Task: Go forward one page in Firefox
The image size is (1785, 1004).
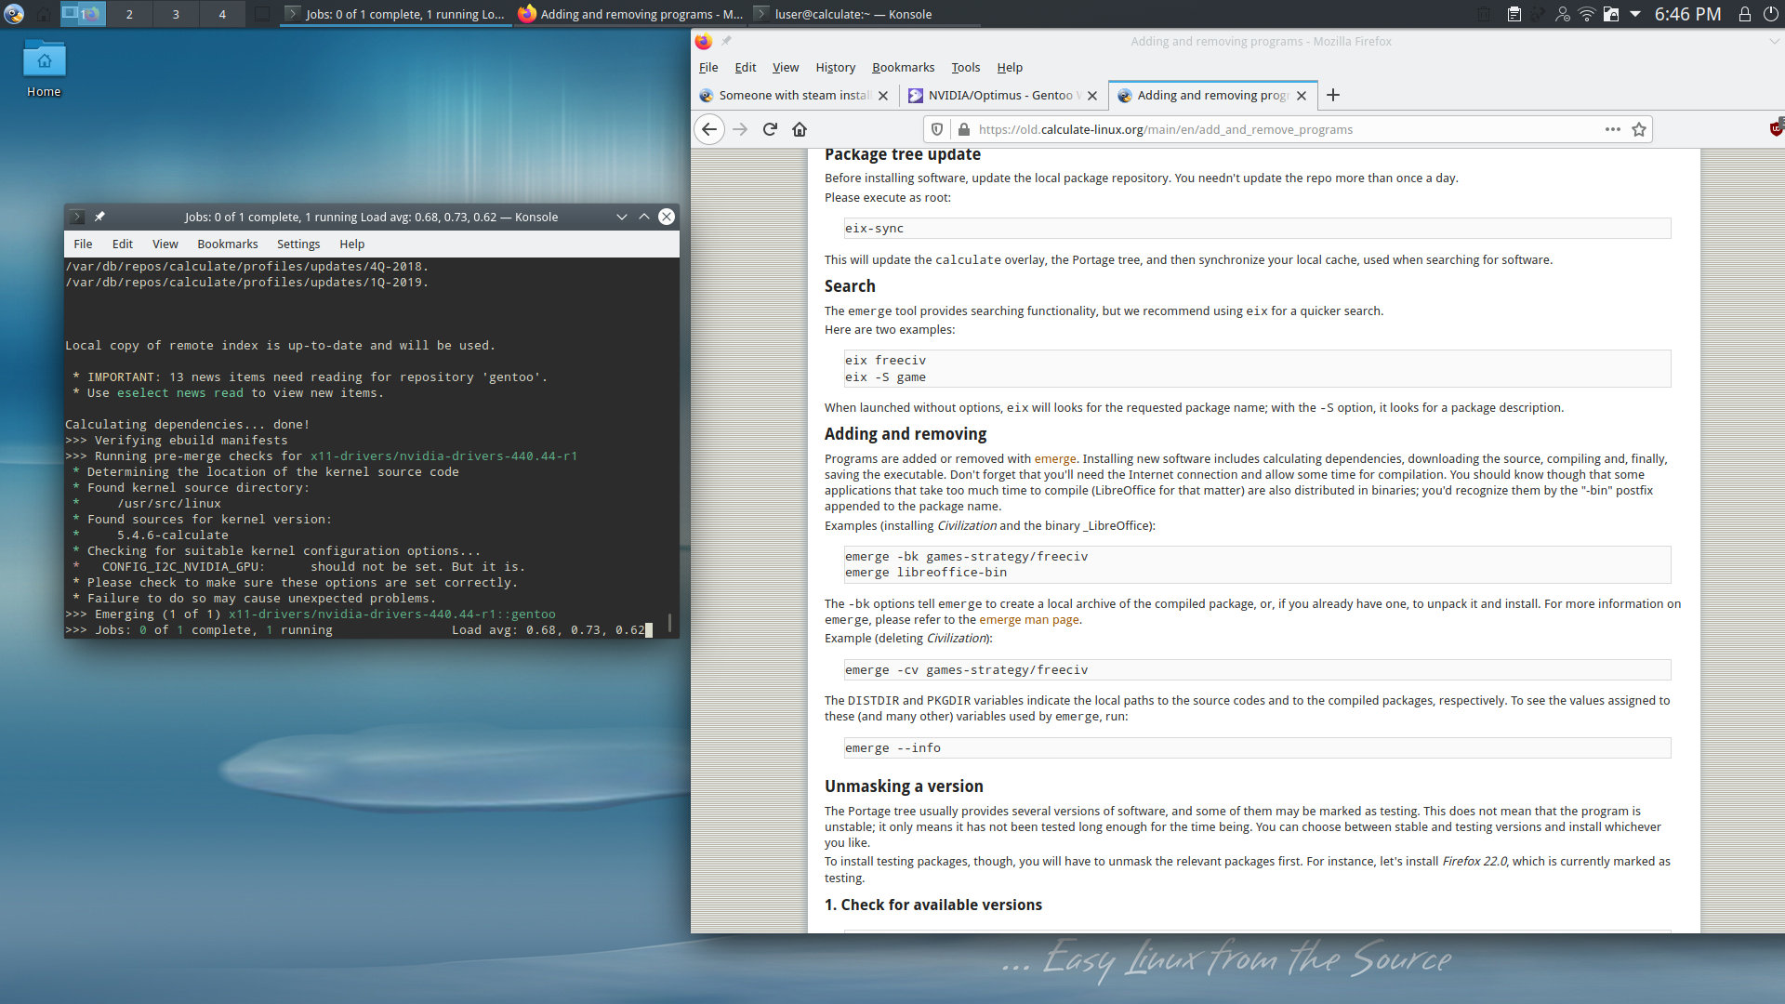Action: pyautogui.click(x=740, y=129)
